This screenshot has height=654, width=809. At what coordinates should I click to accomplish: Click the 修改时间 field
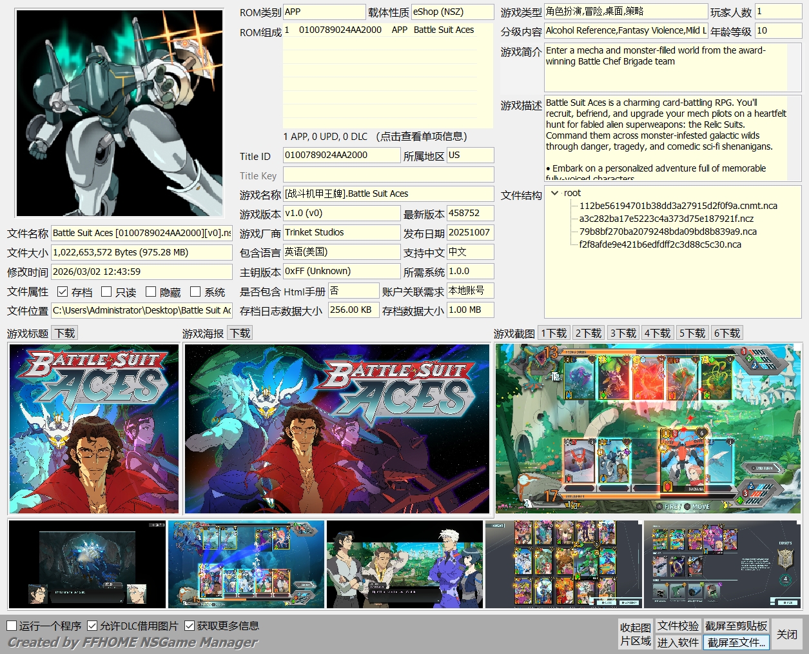[x=142, y=272]
